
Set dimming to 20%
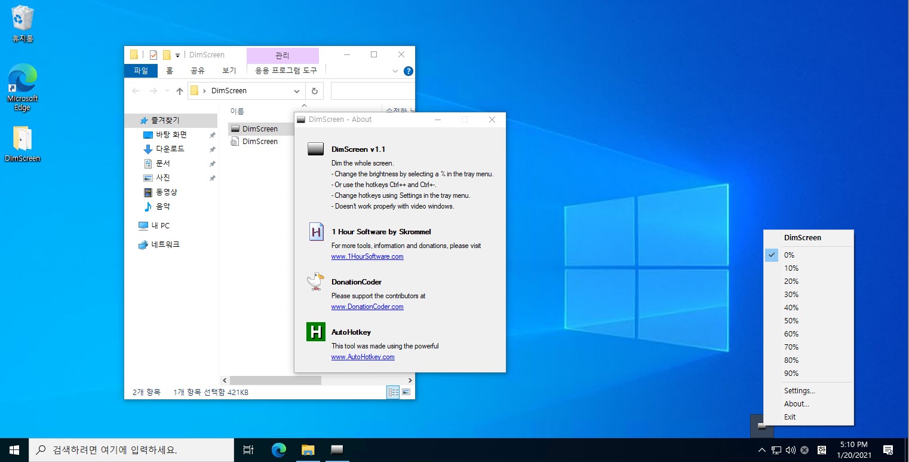click(x=809, y=281)
